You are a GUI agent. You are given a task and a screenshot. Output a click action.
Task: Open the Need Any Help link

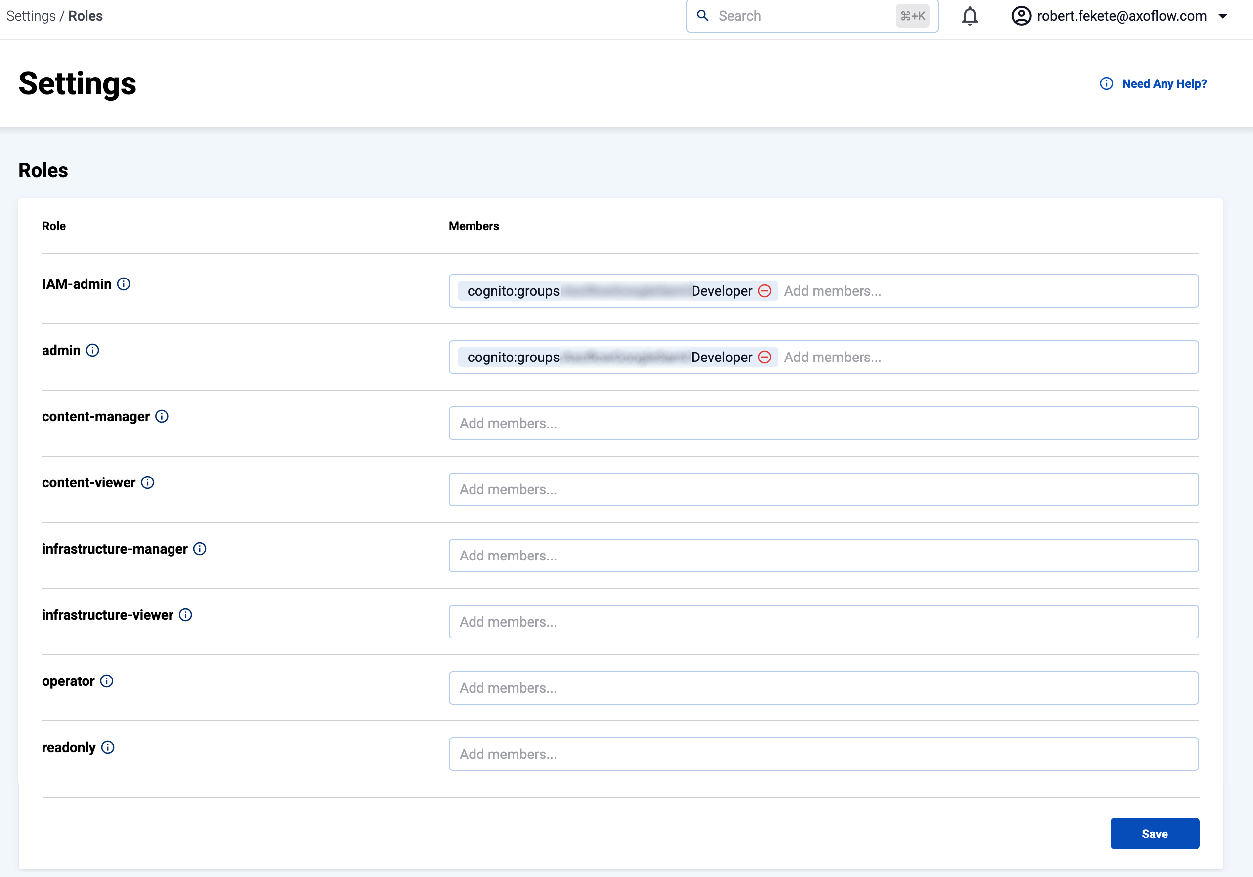tap(1164, 83)
